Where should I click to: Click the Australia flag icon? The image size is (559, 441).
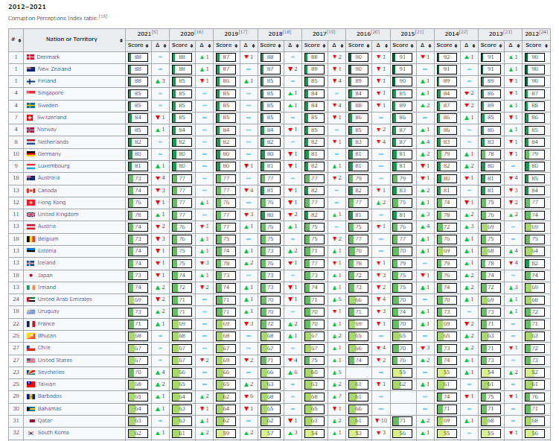tap(31, 178)
